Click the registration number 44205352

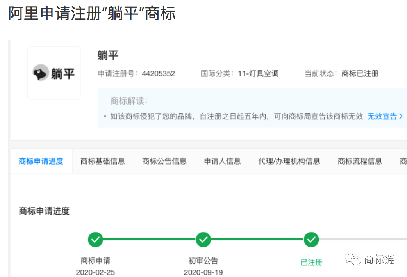point(158,74)
